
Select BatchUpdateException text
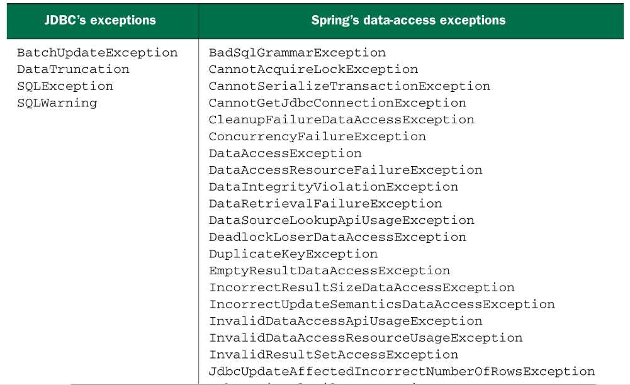pyautogui.click(x=97, y=53)
